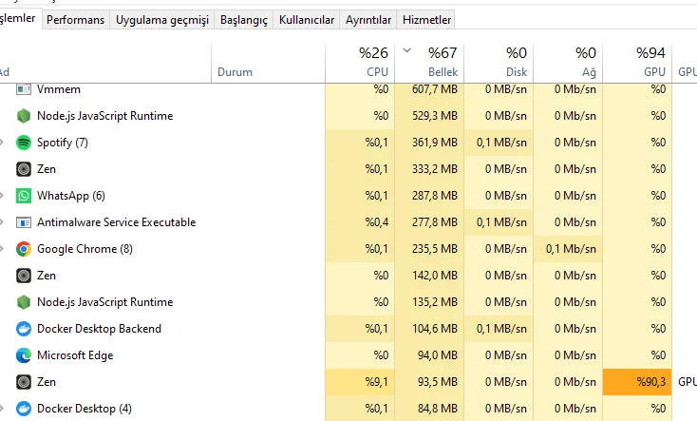This screenshot has width=697, height=421.
Task: Click the Zen icon in the 142,0 MB row
Action: pyautogui.click(x=24, y=276)
